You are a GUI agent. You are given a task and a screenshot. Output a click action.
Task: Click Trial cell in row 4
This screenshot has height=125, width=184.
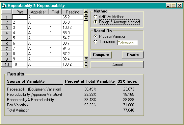pyautogui.click(x=55, y=33)
